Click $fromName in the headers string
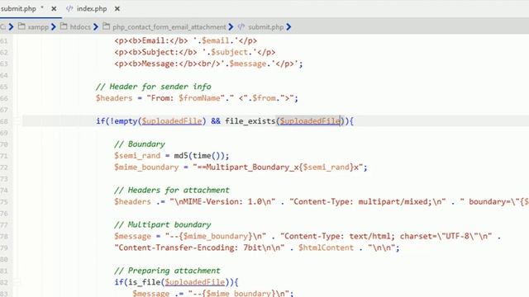The width and height of the screenshot is (529, 297). [199, 98]
